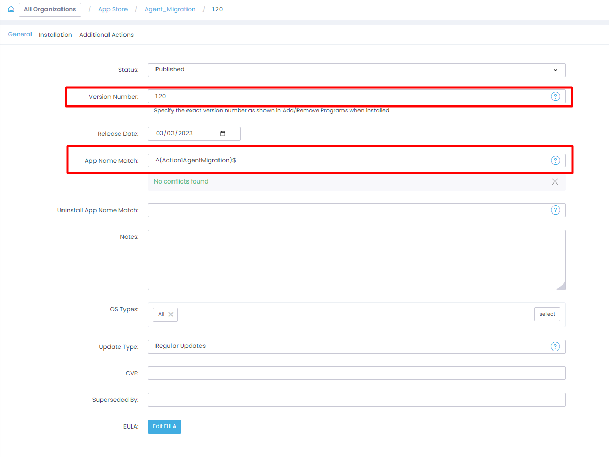Image resolution: width=609 pixels, height=457 pixels.
Task: Click the OS Types select button
Action: [x=547, y=314]
